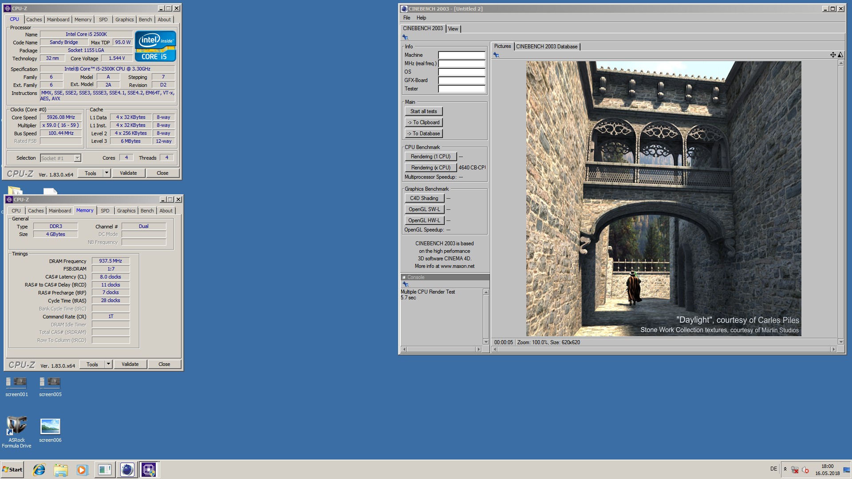Open the Help menu in CINEBENCH
Viewport: 852px width, 479px height.
[421, 18]
